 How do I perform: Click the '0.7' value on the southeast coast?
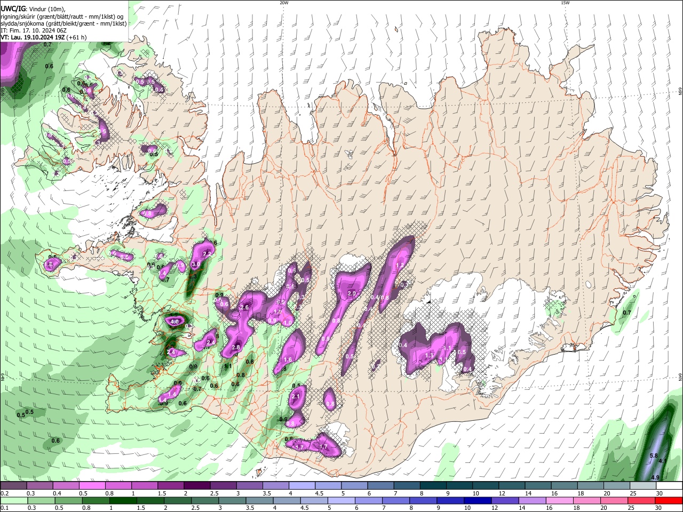pyautogui.click(x=627, y=313)
